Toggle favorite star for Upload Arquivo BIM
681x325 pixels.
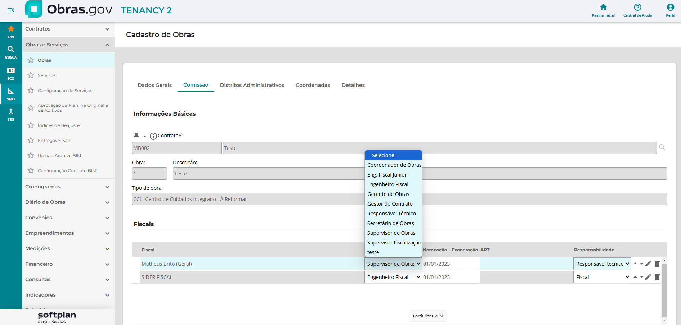31,156
